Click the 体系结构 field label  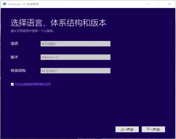point(18,71)
